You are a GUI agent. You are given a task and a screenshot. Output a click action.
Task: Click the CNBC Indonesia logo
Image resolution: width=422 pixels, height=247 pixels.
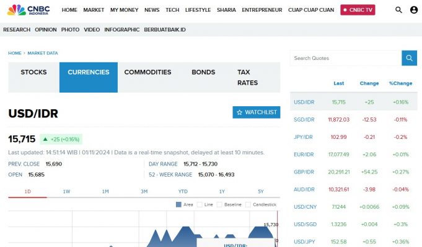pos(29,10)
